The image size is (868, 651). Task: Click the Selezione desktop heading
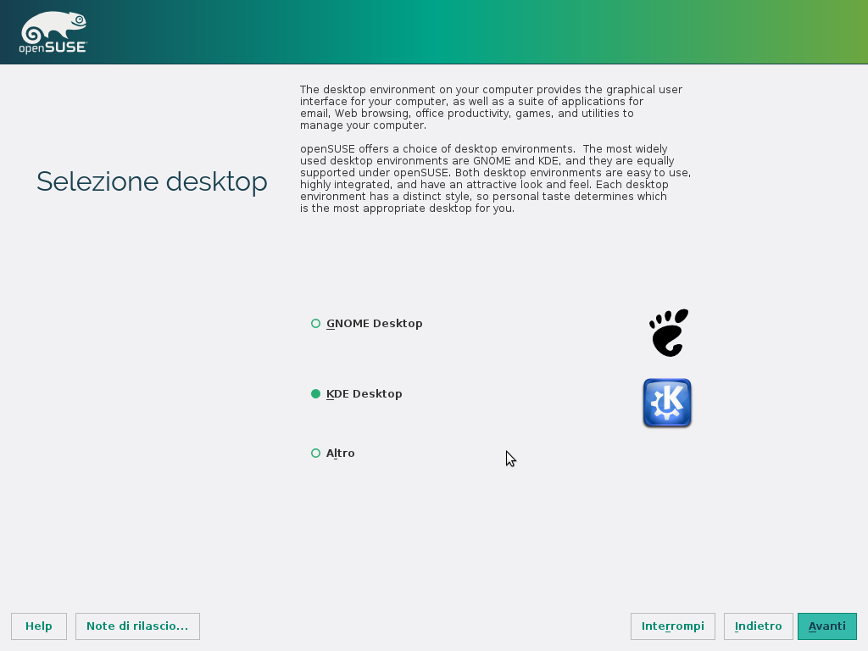point(152,181)
